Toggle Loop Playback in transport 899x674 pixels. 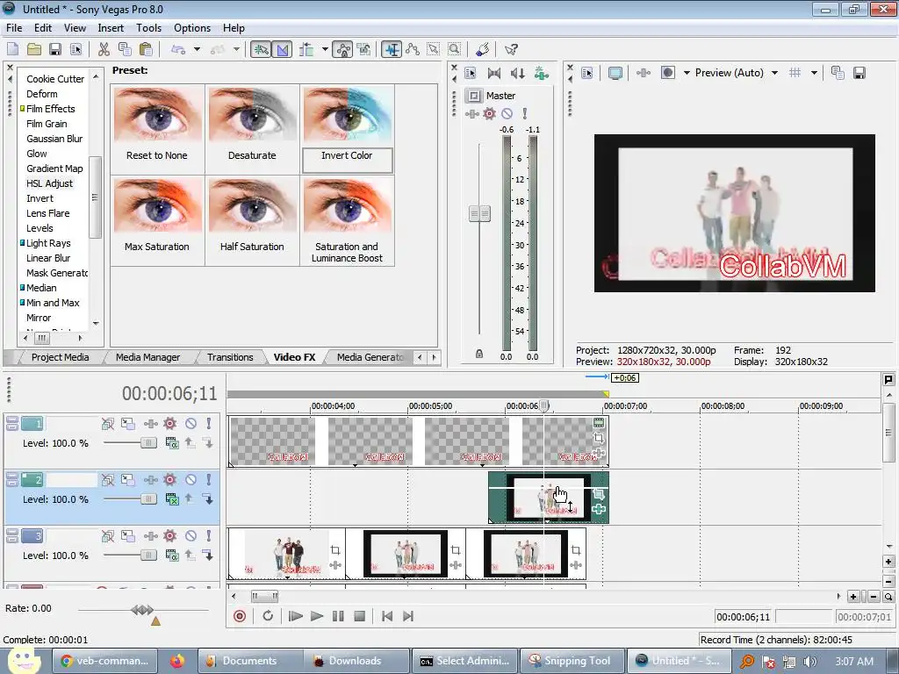[268, 616]
